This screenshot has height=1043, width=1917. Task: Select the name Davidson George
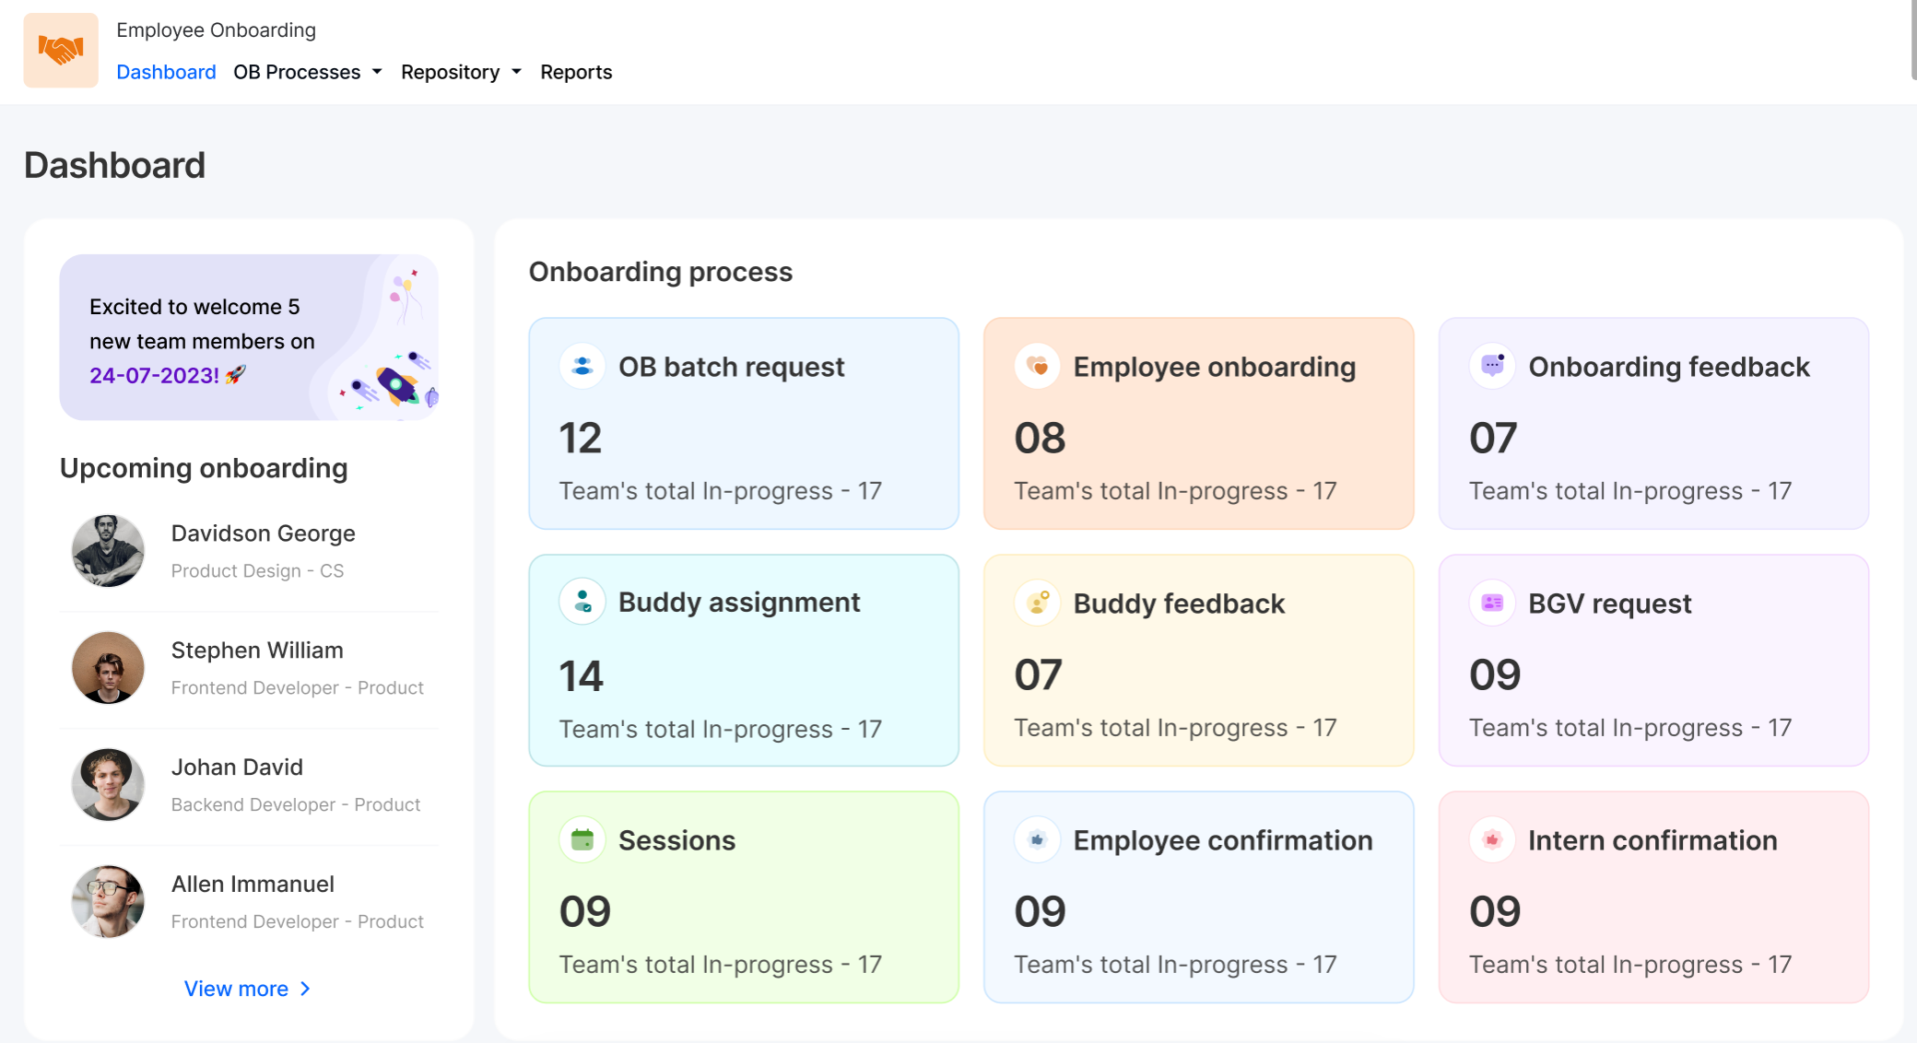[263, 533]
